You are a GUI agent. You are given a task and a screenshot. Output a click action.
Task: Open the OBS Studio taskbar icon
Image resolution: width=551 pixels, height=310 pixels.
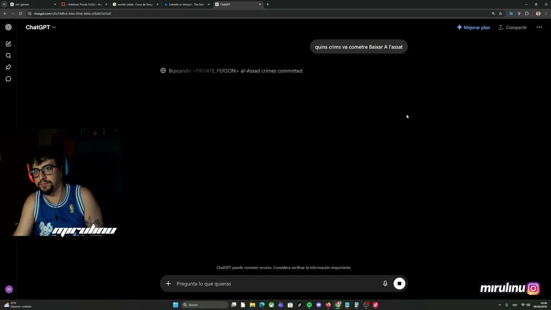[366, 305]
